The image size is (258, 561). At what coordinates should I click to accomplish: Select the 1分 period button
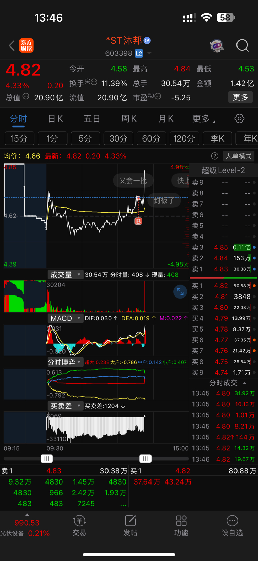(52, 138)
